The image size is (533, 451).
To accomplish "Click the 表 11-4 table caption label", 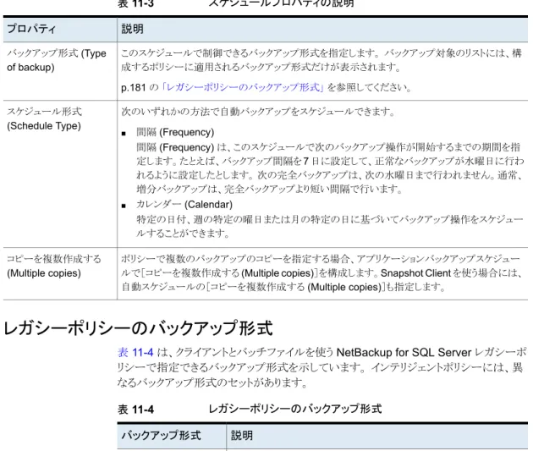I will (x=135, y=410).
